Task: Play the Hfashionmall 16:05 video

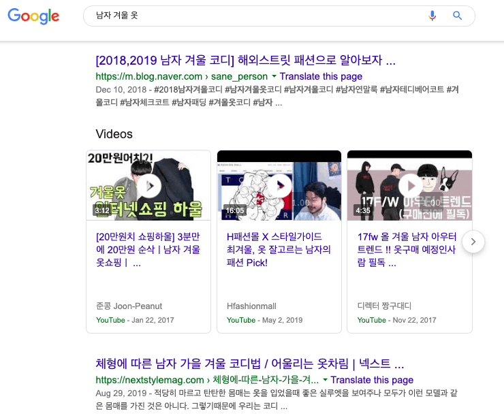Action: click(x=280, y=186)
